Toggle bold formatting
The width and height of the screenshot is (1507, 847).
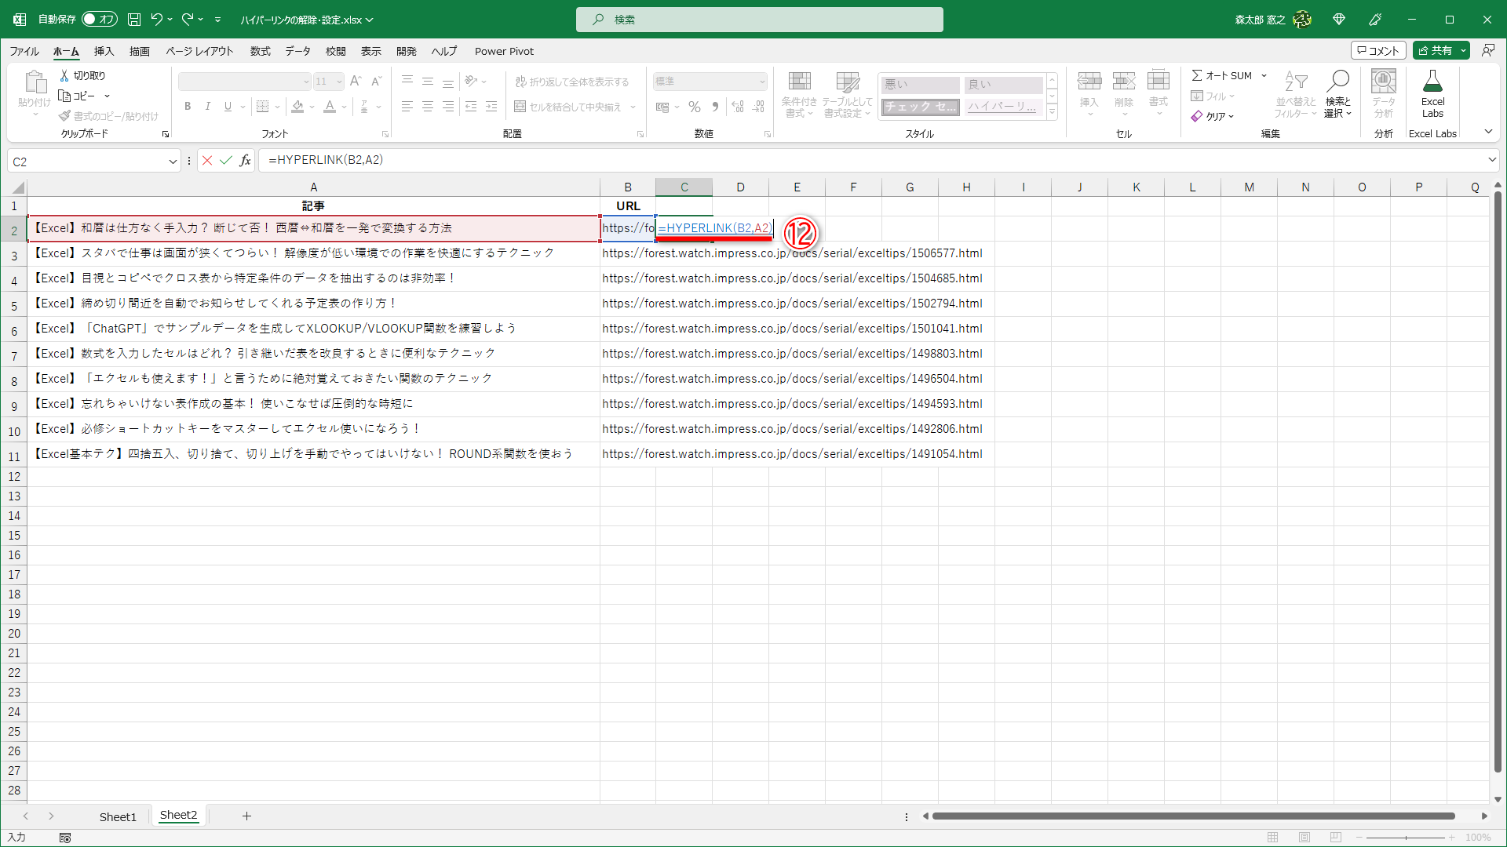pyautogui.click(x=188, y=107)
